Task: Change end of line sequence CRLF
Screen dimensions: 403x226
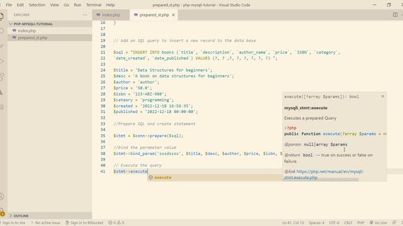Action: pyautogui.click(x=348, y=223)
